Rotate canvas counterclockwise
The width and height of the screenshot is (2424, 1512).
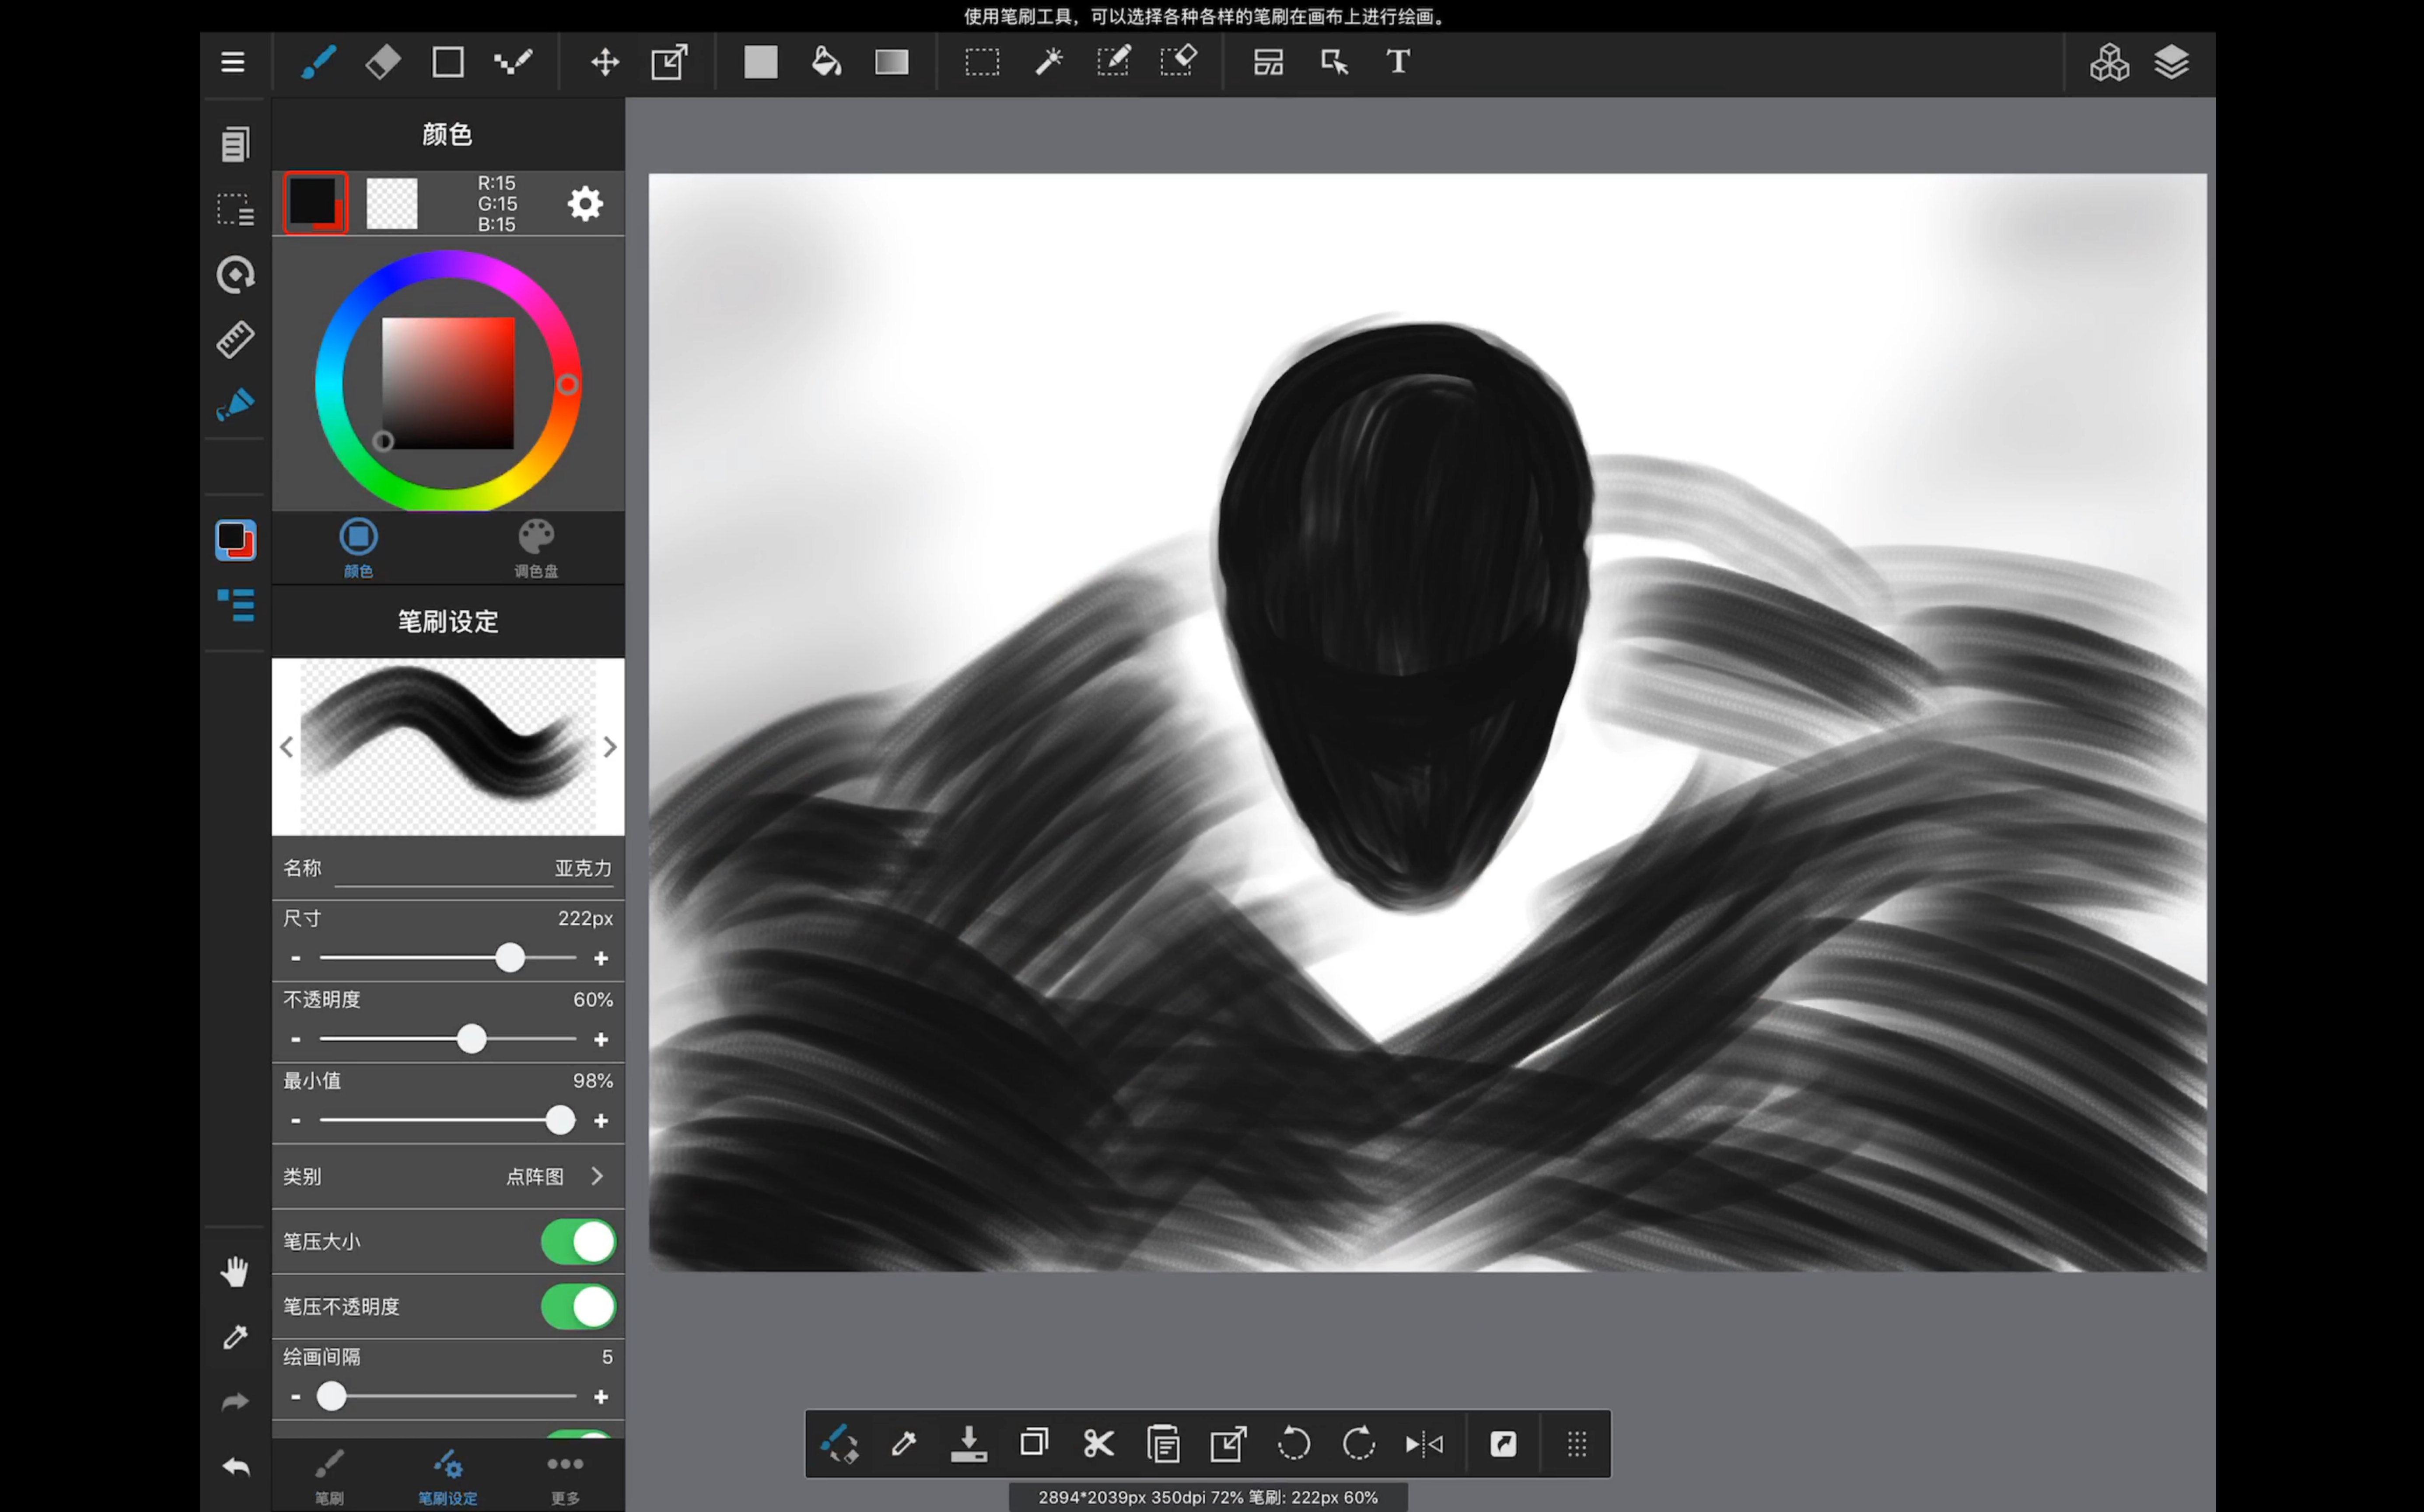point(1294,1444)
